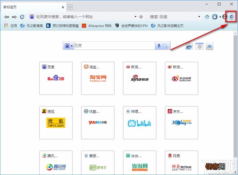Open 风之影搜索 bookmark
238x175 pixels.
tap(32, 26)
